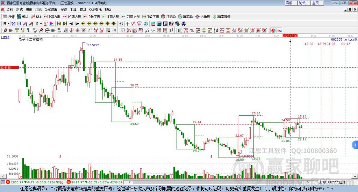Open the 帮助 menu
The image size is (358, 192).
108,9
